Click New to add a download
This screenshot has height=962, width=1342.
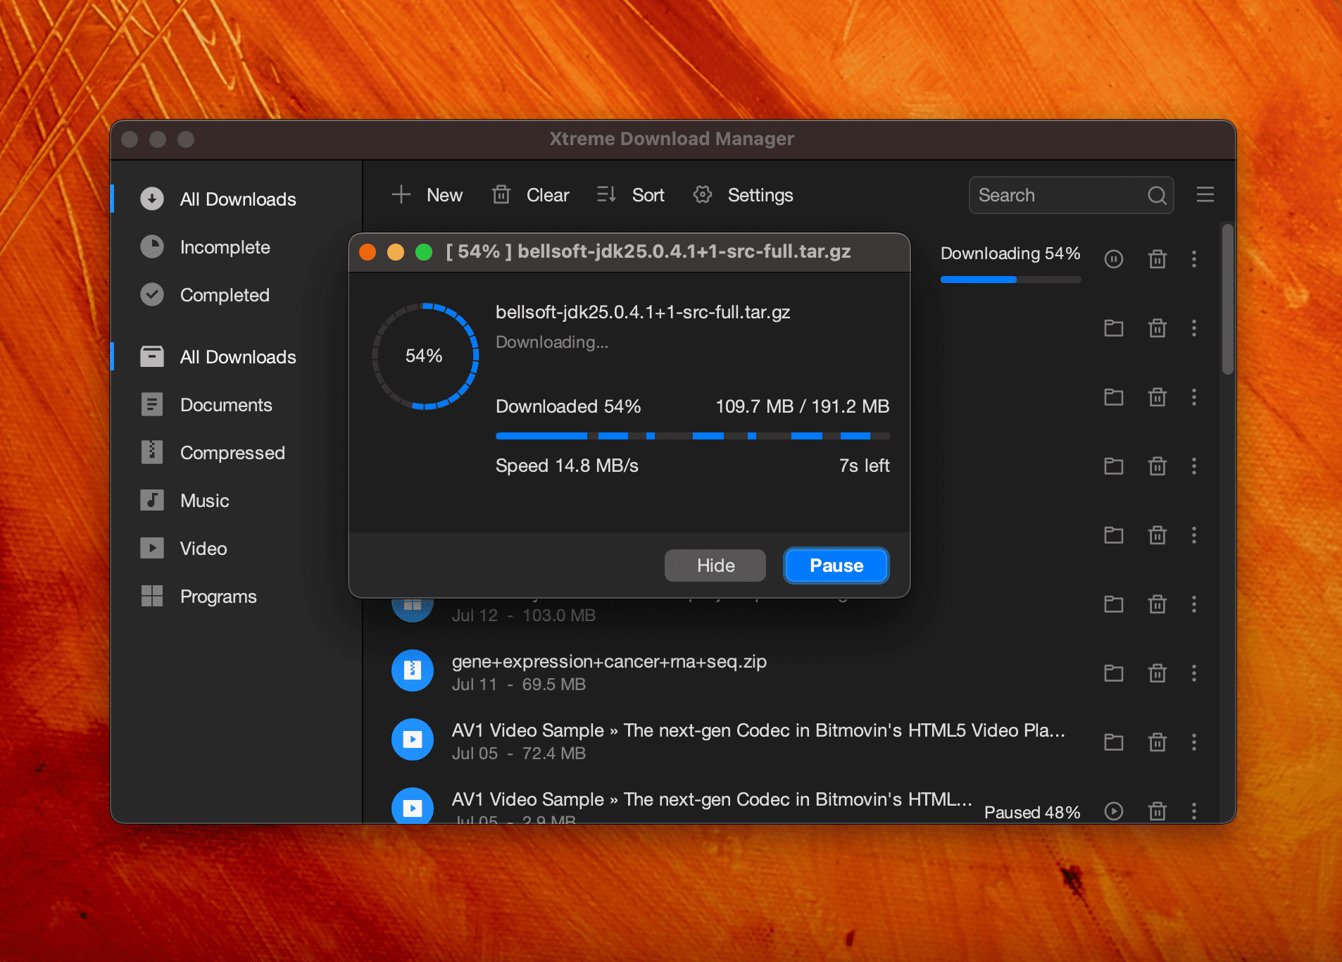pyautogui.click(x=427, y=195)
